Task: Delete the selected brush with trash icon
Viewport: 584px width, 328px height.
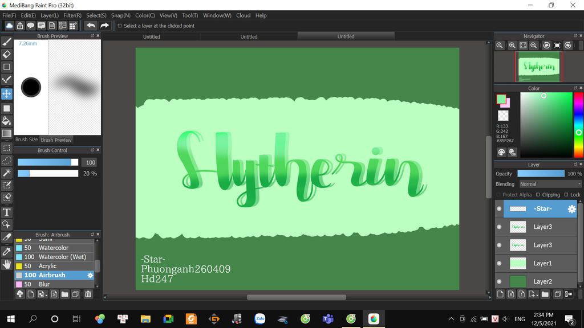Action: pos(88,294)
